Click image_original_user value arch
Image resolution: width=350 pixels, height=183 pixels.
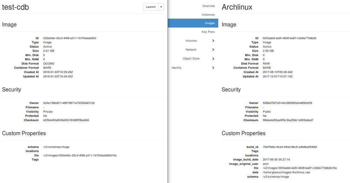click(266, 164)
